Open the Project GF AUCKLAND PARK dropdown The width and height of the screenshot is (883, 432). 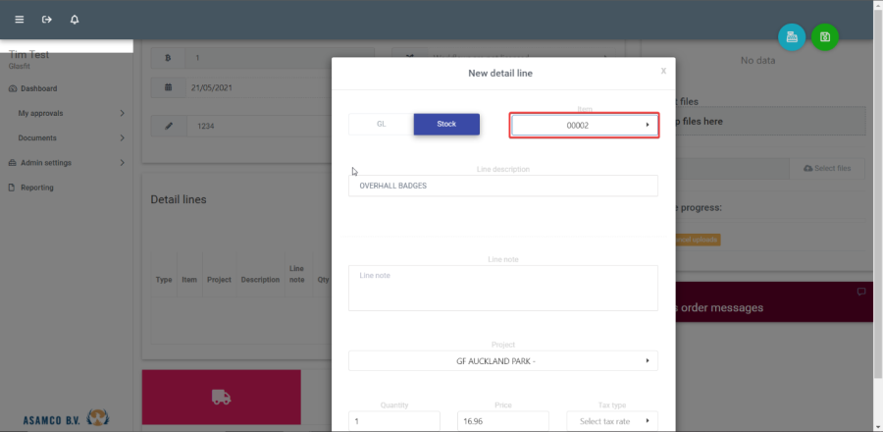click(x=502, y=361)
